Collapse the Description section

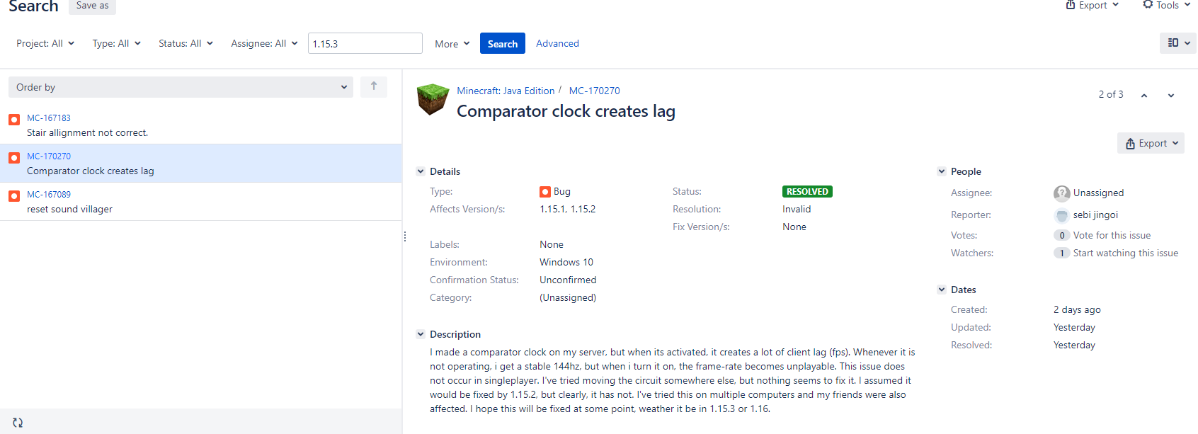[421, 334]
